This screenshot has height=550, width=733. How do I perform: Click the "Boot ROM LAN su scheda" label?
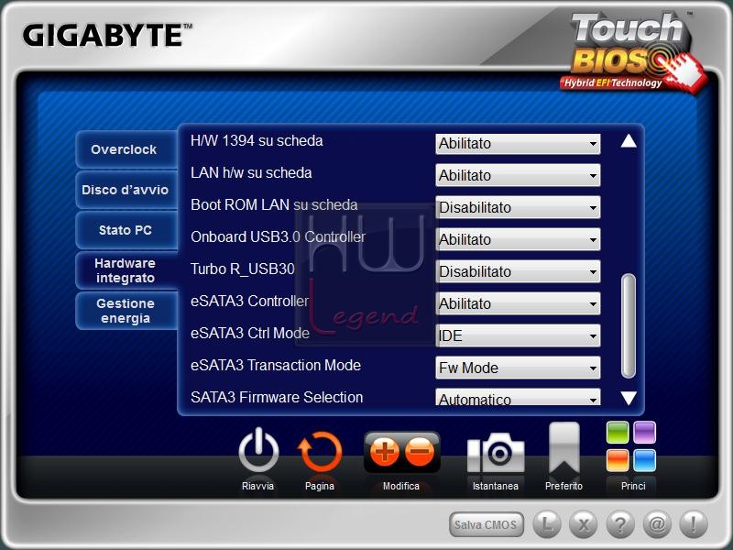click(274, 204)
